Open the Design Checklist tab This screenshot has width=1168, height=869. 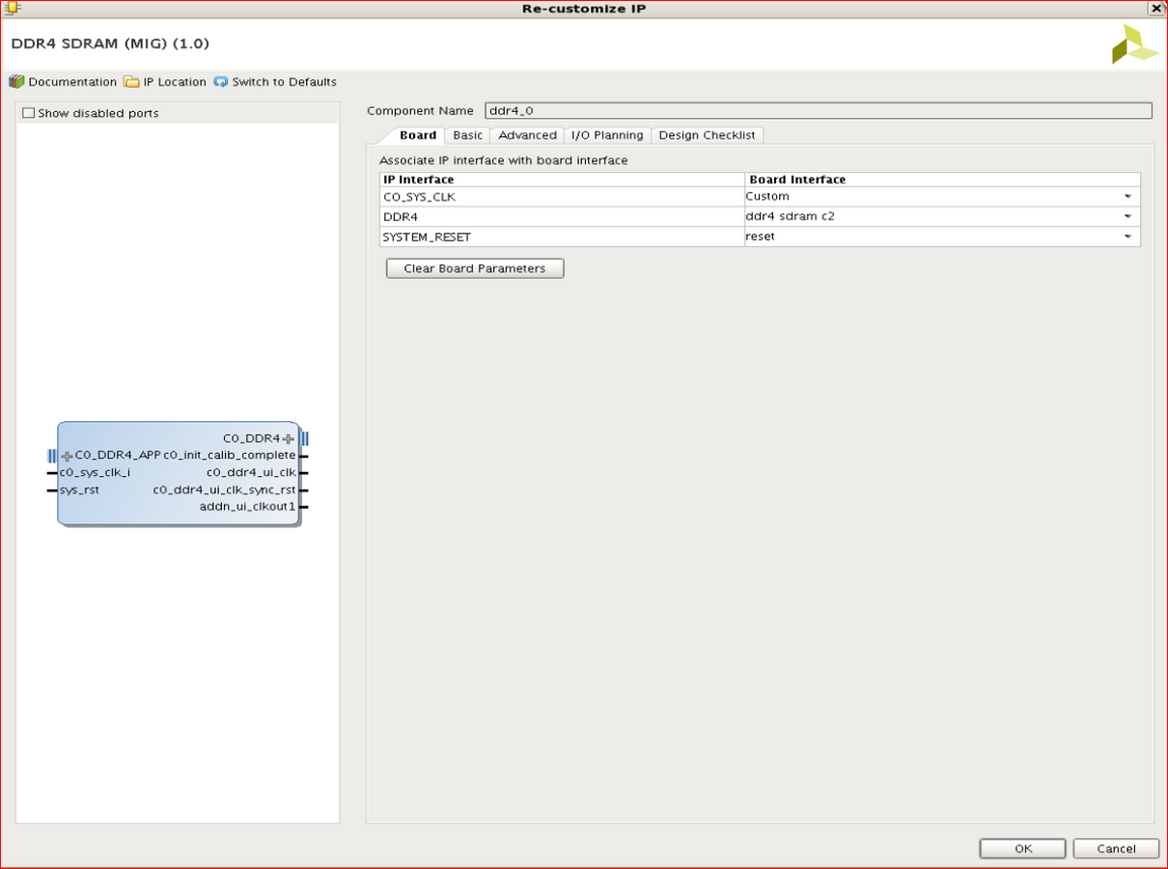coord(707,135)
